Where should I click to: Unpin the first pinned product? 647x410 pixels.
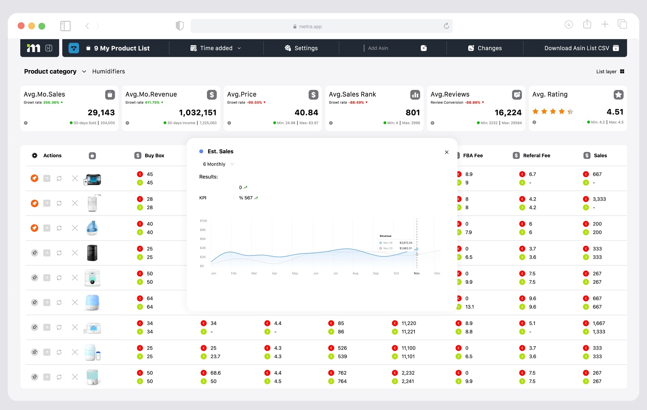click(x=34, y=178)
